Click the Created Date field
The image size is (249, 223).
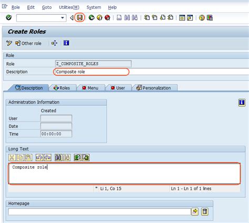click(x=56, y=126)
